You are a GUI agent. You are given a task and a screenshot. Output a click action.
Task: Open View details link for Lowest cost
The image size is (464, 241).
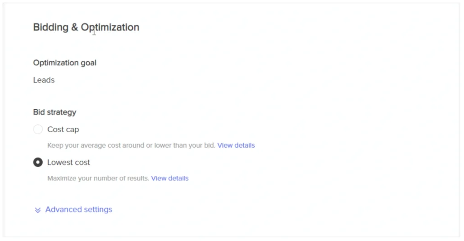click(169, 178)
